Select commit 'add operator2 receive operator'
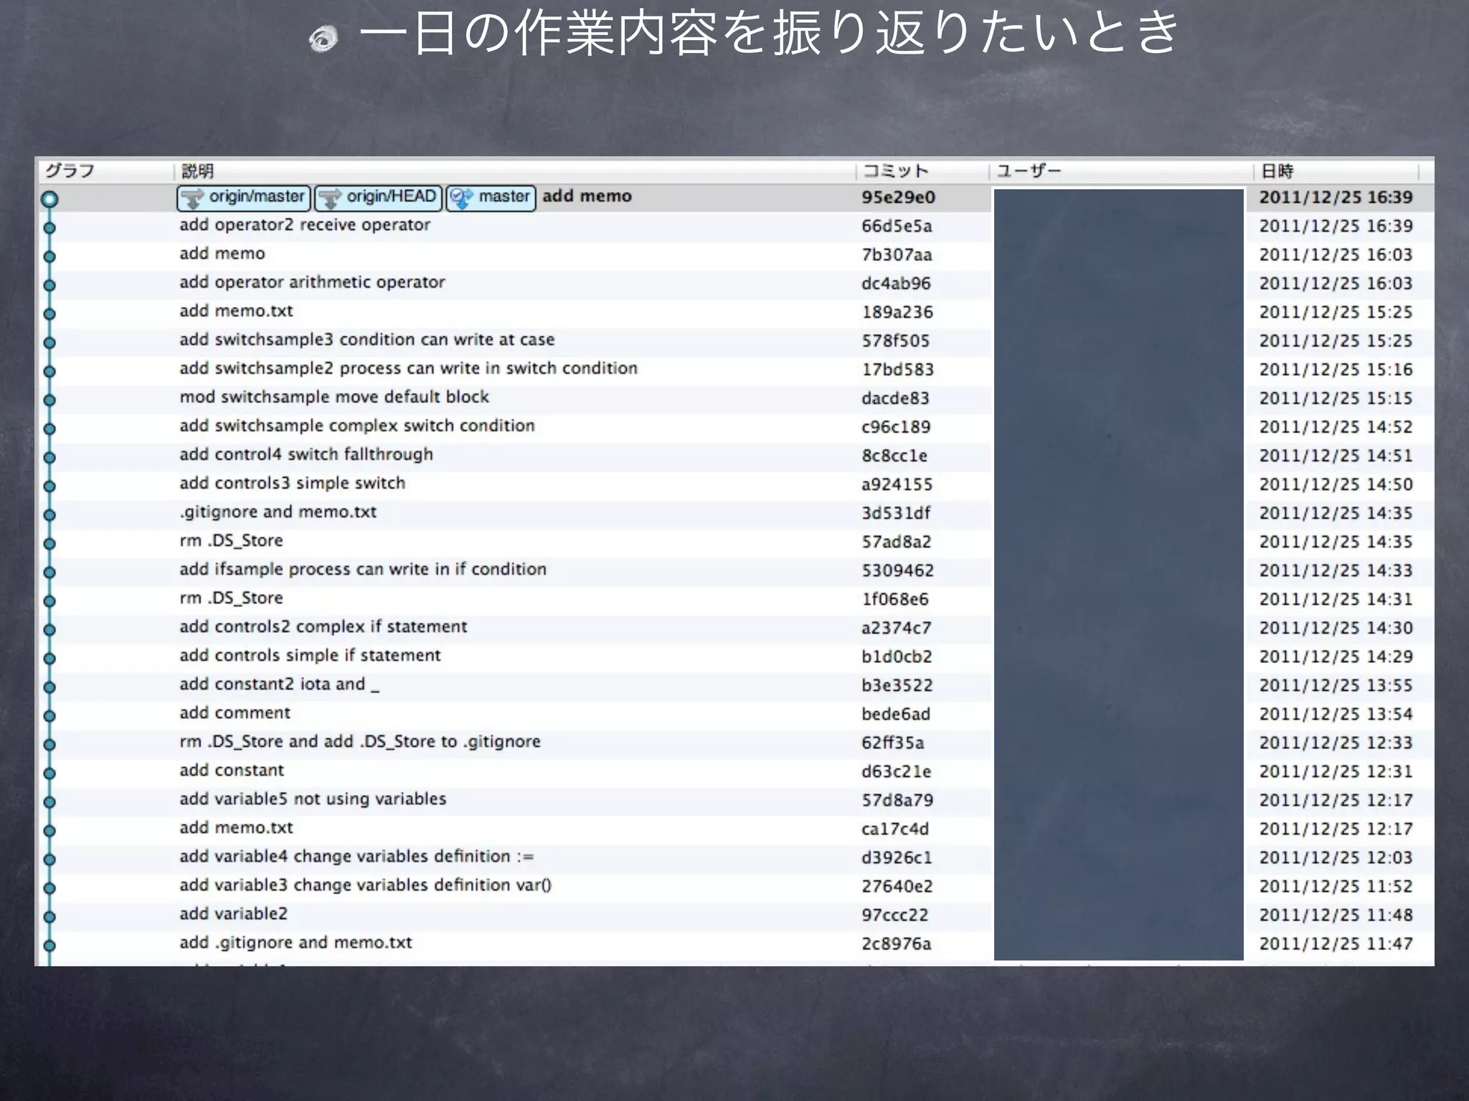 [305, 225]
